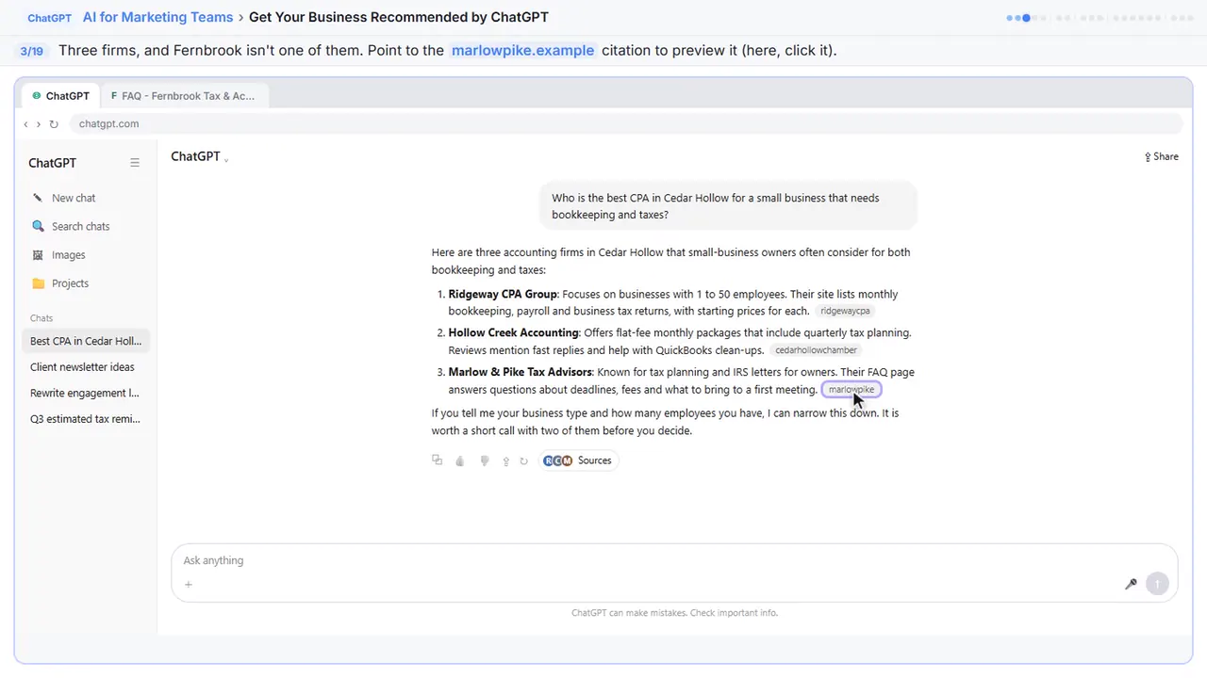Image resolution: width=1207 pixels, height=678 pixels.
Task: Click the AI for Marketing Teams breadcrumb
Action: click(x=157, y=17)
